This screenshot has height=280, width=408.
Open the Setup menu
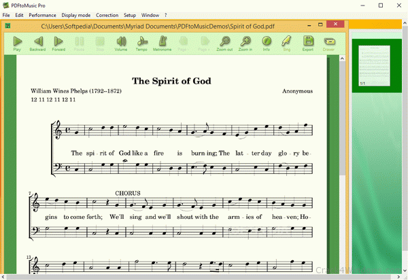point(130,15)
